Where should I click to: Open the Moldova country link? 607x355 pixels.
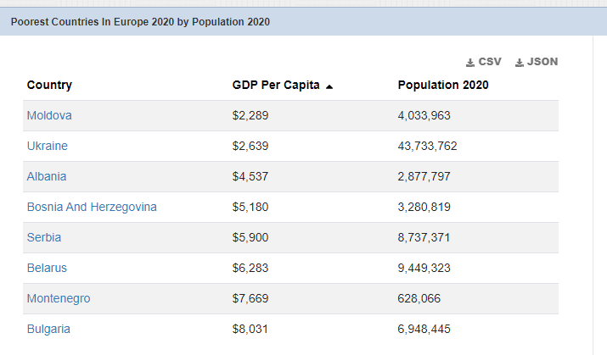point(49,115)
